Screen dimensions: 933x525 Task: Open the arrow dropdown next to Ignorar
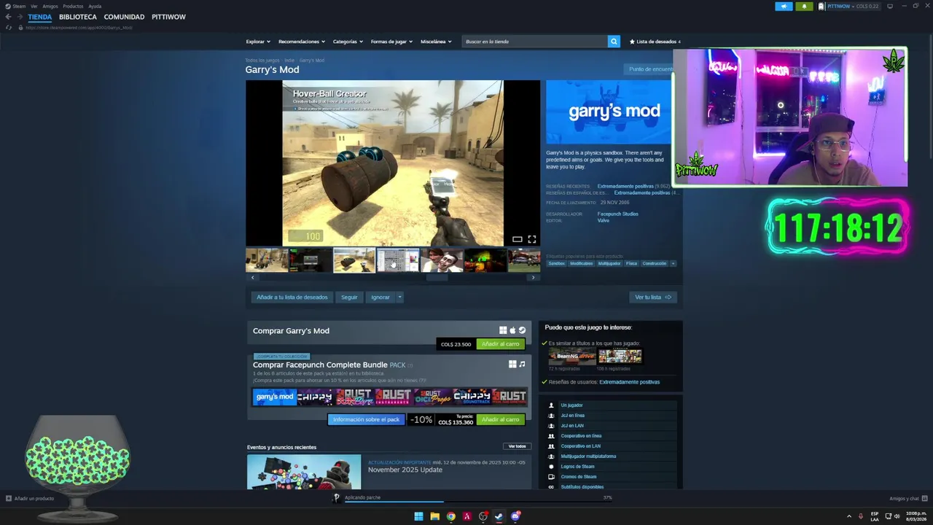tap(399, 297)
